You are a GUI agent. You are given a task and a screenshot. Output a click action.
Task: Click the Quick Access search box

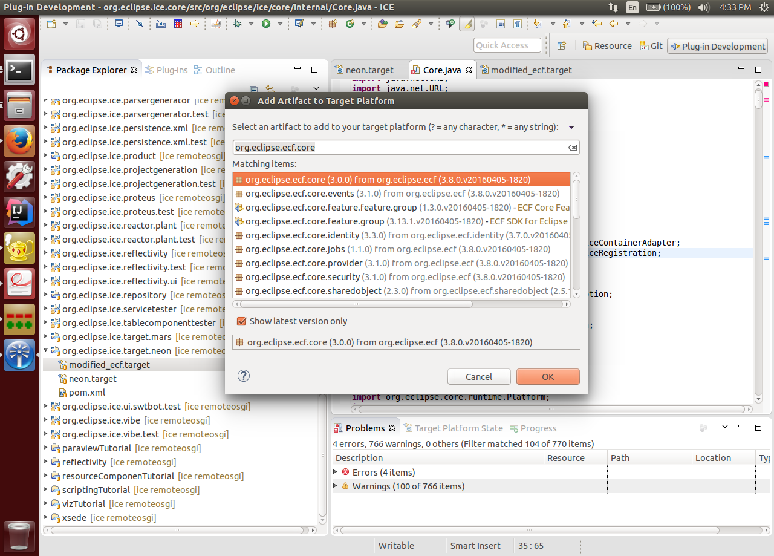507,45
